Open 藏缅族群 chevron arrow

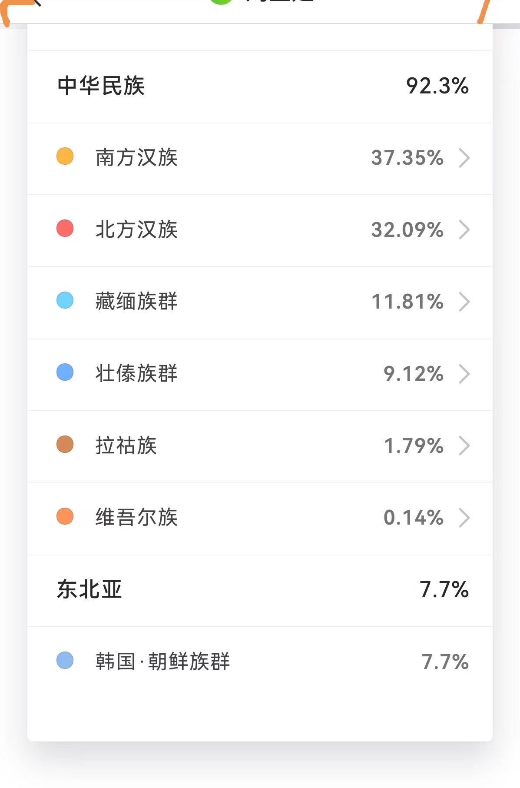(464, 302)
